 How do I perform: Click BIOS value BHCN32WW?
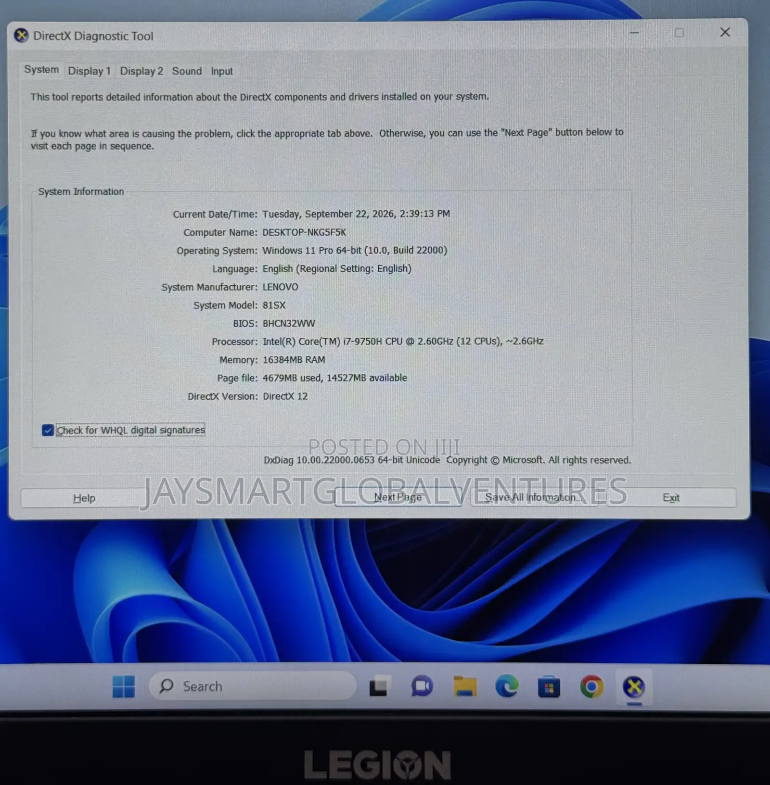tap(289, 324)
